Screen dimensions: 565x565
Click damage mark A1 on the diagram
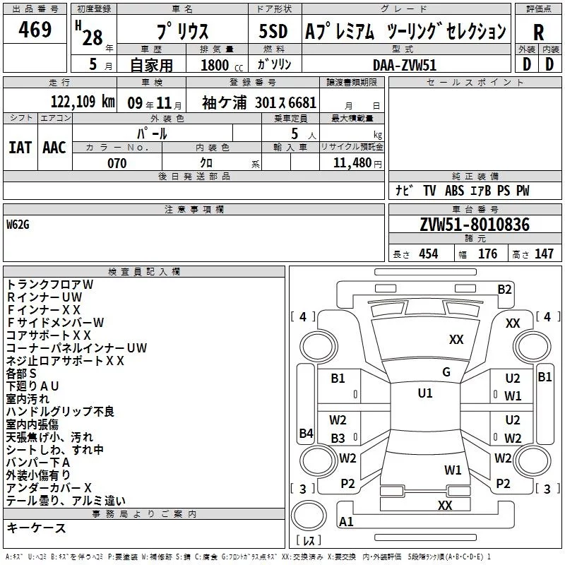[346, 522]
